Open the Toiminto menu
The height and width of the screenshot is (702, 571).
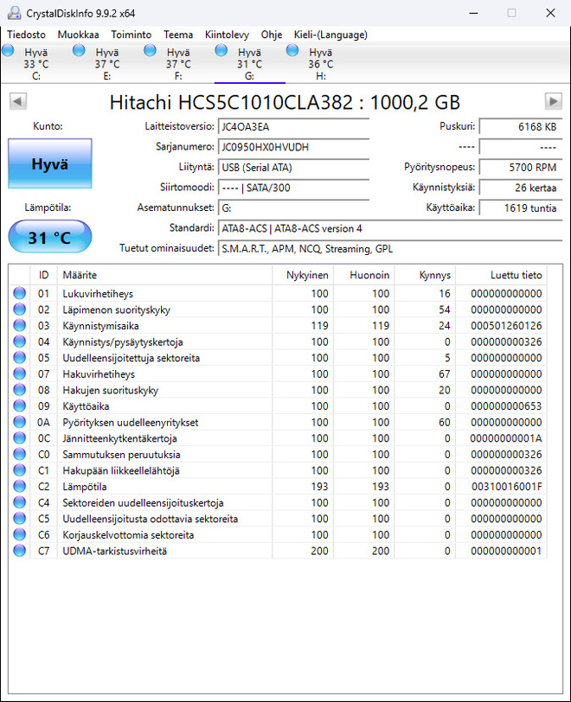click(132, 35)
